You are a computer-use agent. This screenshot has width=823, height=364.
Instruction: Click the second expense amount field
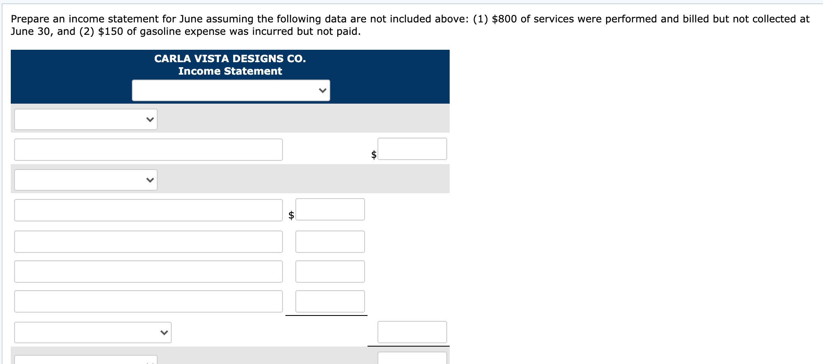(329, 241)
